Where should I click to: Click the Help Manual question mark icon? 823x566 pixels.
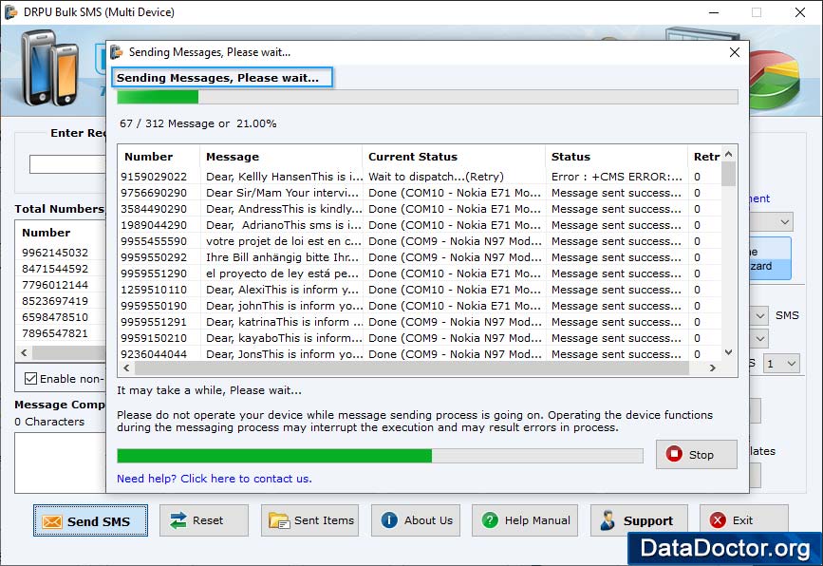point(490,520)
